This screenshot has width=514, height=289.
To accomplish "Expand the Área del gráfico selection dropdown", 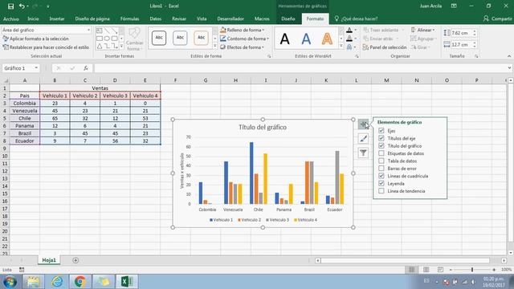I will tap(88, 30).
